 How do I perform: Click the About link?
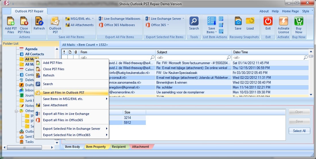264,11
